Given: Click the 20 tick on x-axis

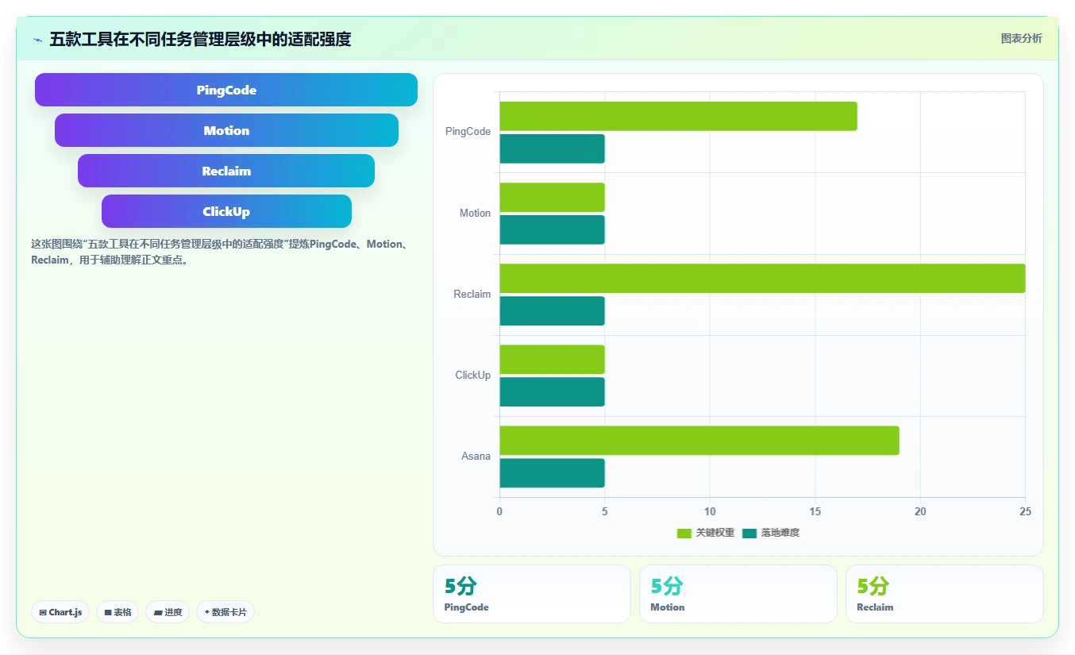Looking at the screenshot, I should 920,512.
